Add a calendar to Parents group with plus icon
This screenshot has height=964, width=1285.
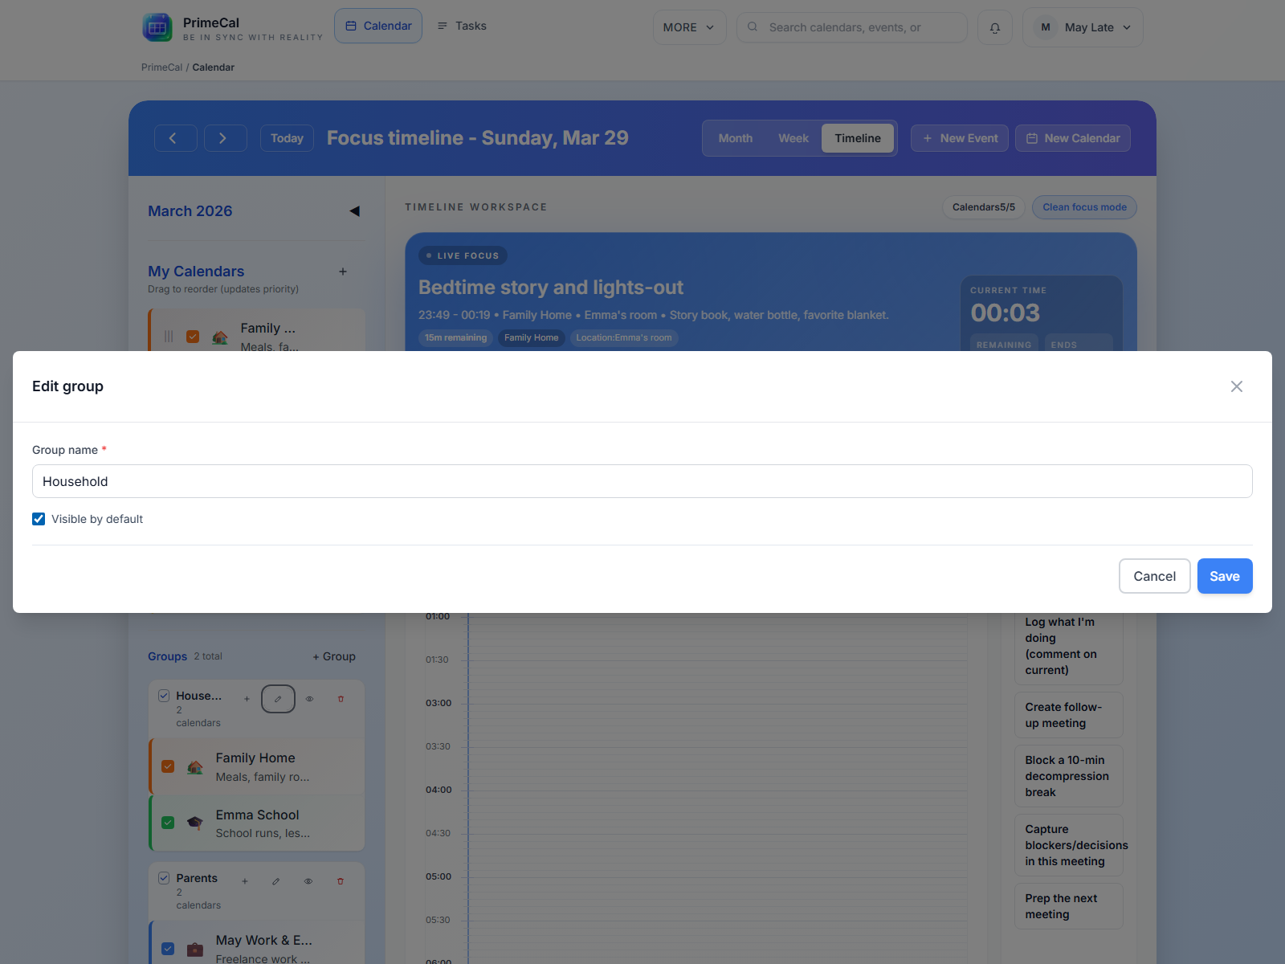click(244, 881)
